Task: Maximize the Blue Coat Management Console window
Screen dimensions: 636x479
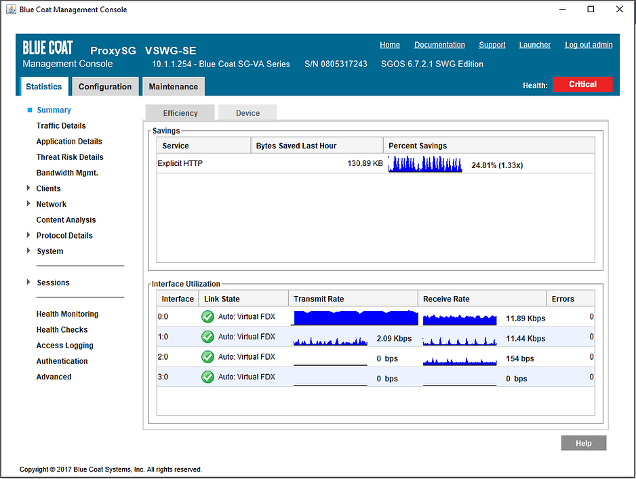Action: pos(591,9)
